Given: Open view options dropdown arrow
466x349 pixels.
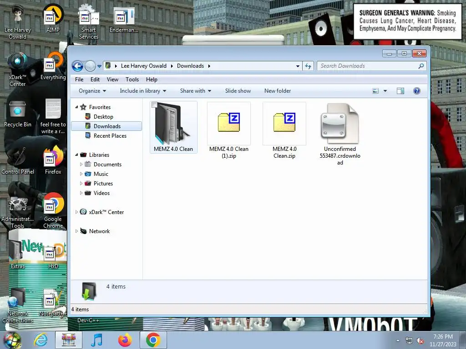Looking at the screenshot, I should point(385,91).
